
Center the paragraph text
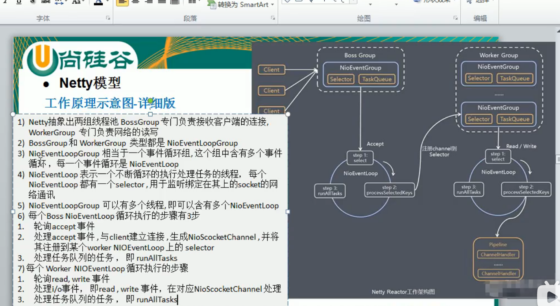[135, 2]
